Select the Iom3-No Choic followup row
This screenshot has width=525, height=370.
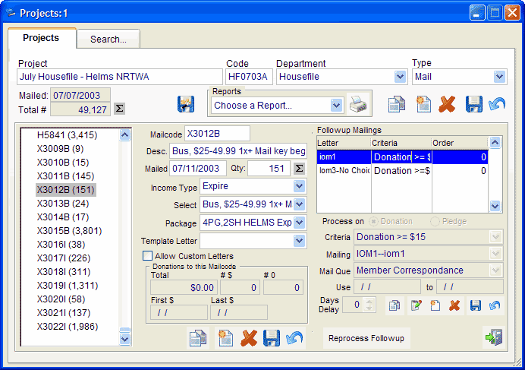(x=402, y=171)
